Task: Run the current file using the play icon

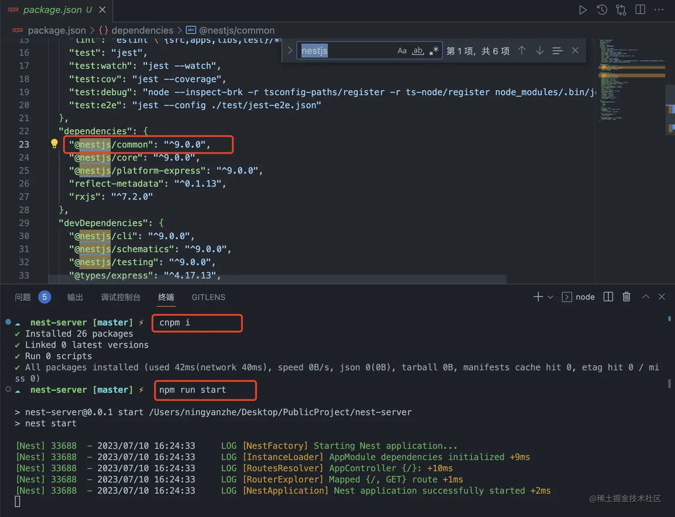Action: [583, 9]
